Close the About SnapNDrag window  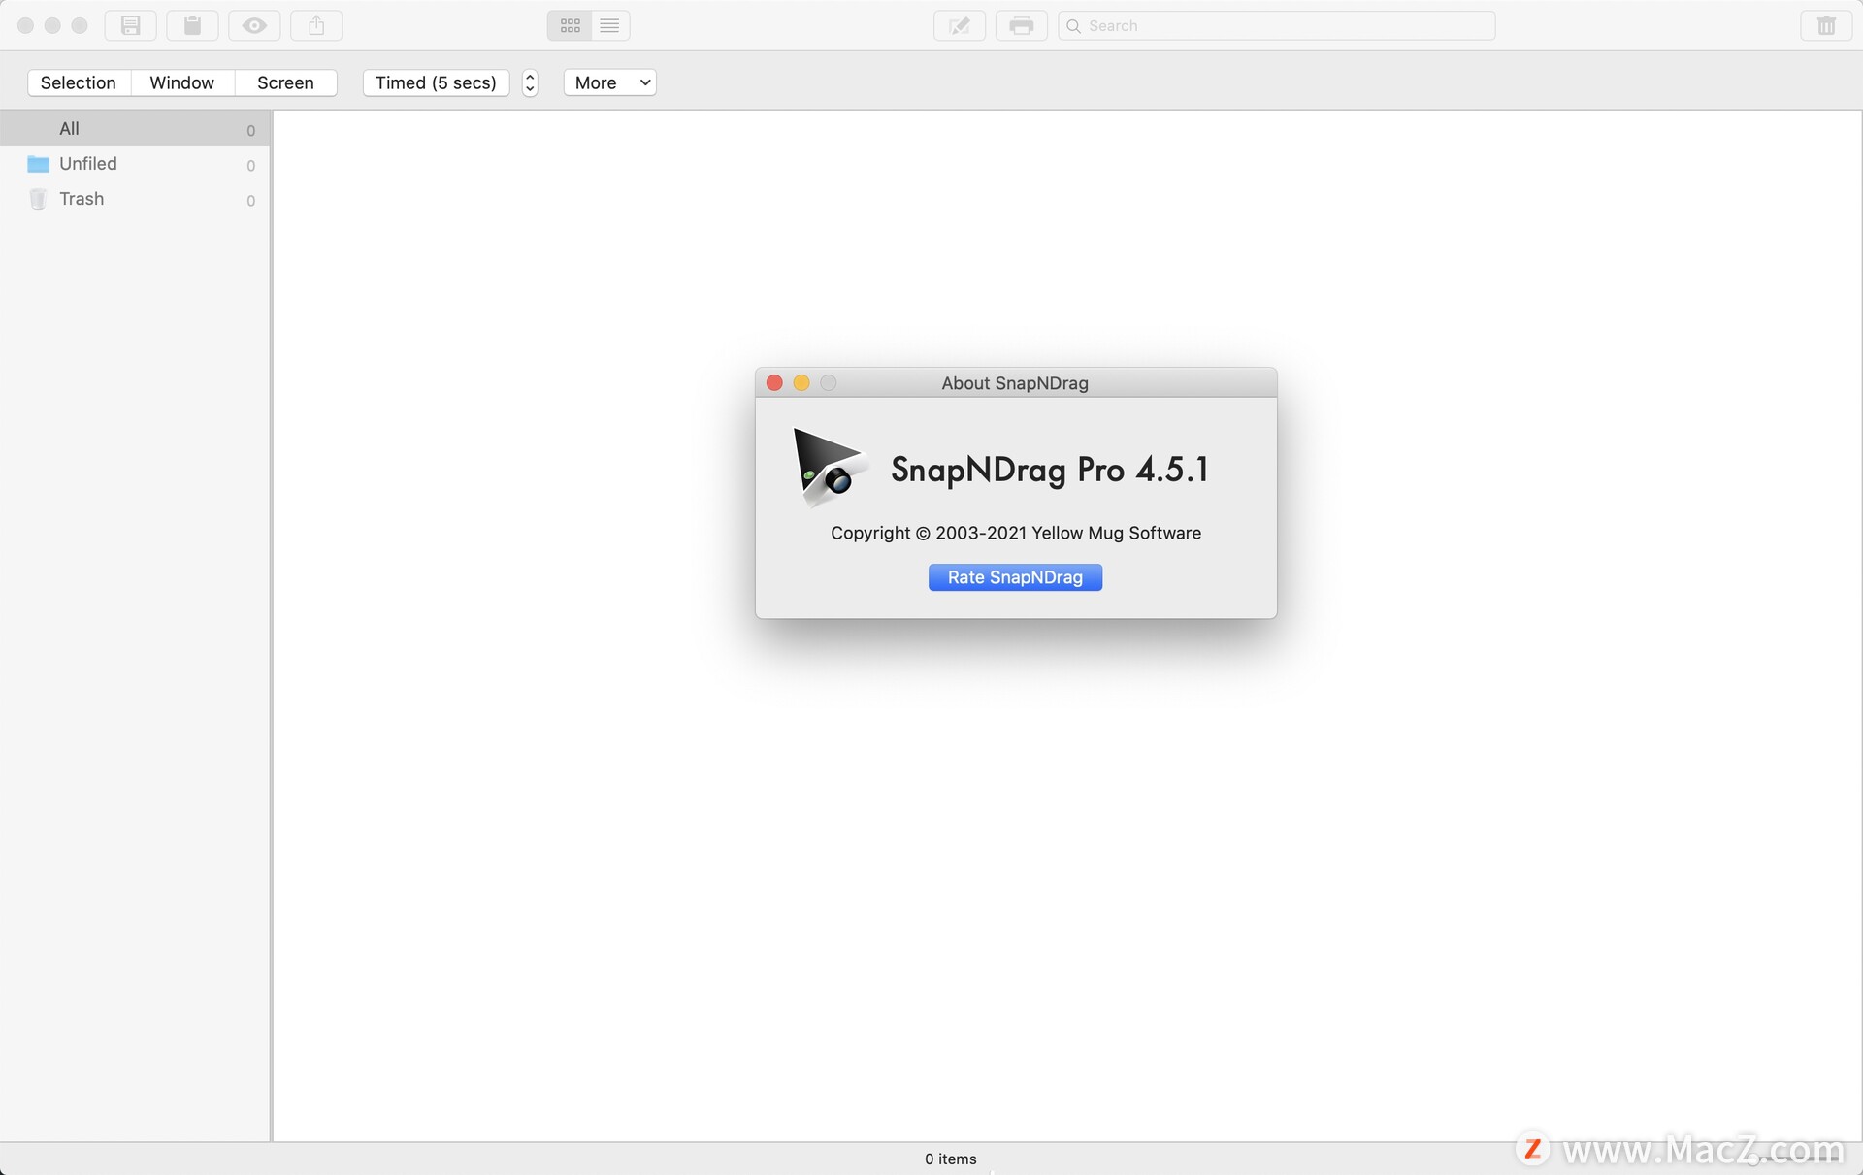pyautogui.click(x=774, y=383)
